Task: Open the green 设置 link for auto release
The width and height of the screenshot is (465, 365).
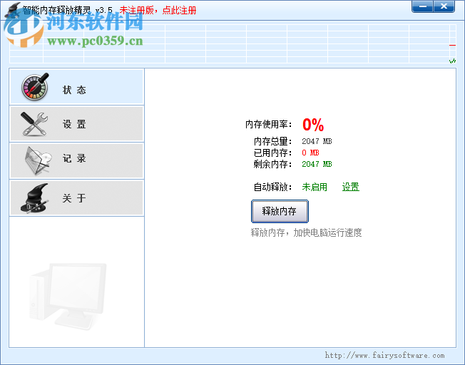Action: coord(350,187)
